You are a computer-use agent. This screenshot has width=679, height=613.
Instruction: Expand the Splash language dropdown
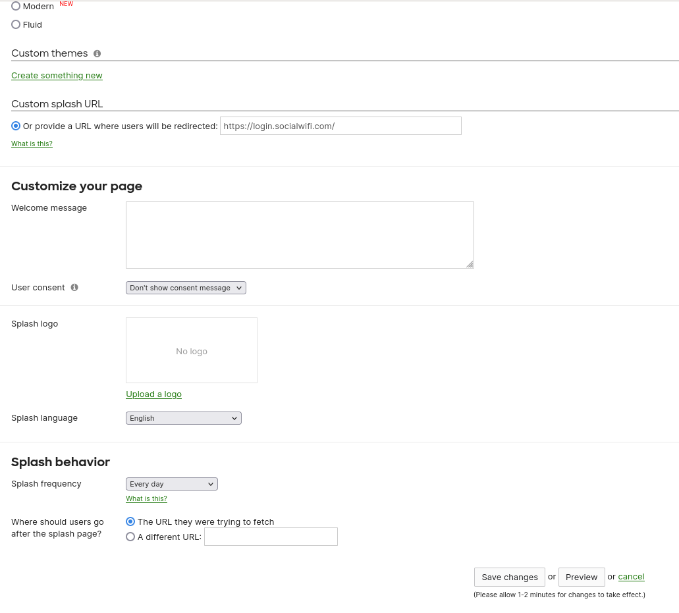[x=183, y=418]
